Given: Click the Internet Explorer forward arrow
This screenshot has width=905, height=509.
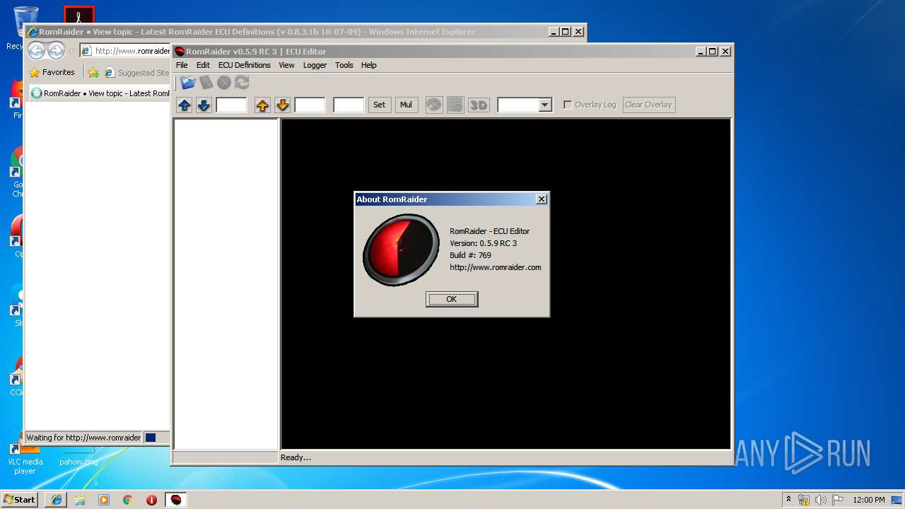Looking at the screenshot, I should tap(56, 51).
